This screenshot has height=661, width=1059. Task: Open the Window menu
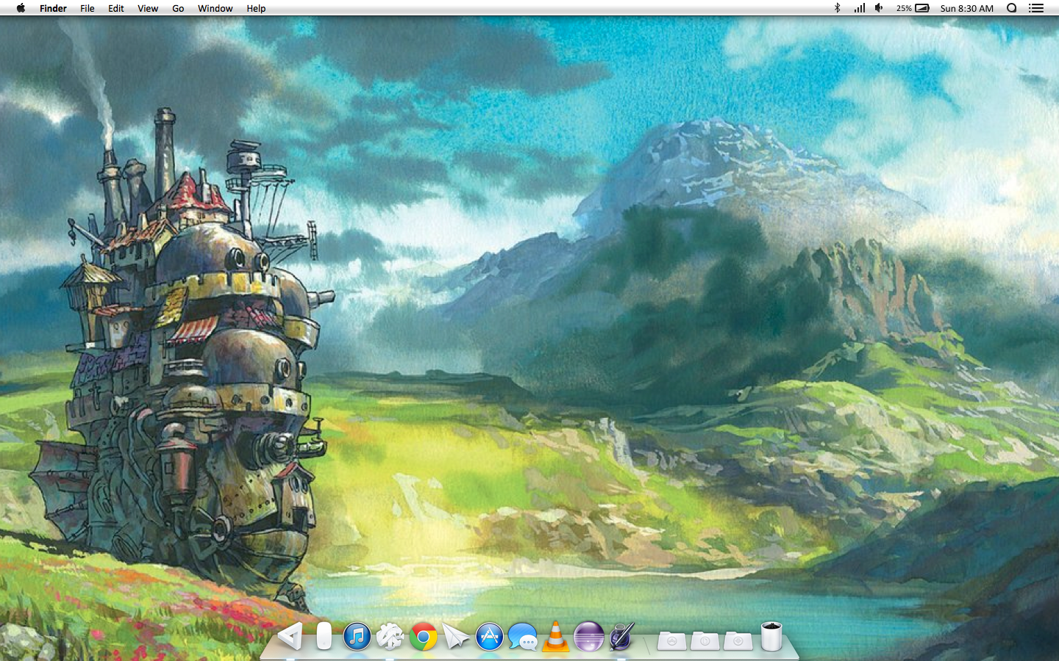215,8
